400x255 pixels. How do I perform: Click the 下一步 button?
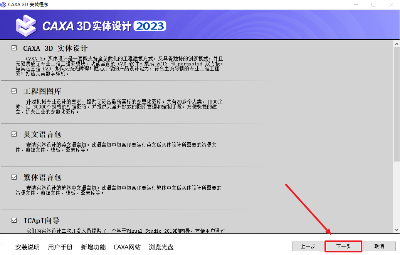point(343,247)
